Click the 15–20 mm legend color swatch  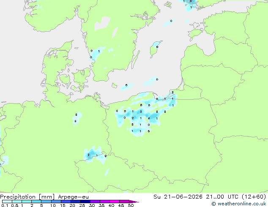(66, 202)
